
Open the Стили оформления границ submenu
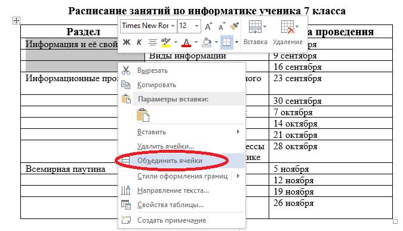[x=181, y=176]
